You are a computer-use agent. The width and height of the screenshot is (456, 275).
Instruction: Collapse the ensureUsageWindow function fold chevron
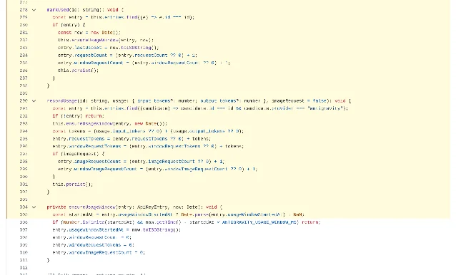click(34, 207)
